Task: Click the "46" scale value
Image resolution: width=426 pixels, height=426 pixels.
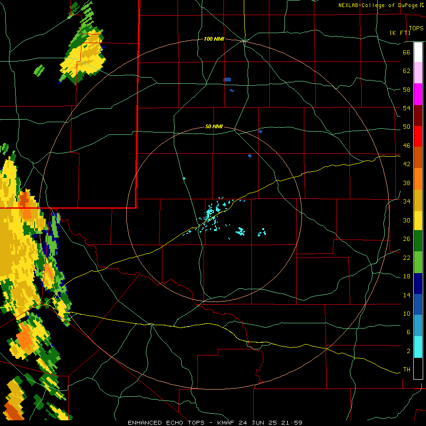Action: point(407,146)
